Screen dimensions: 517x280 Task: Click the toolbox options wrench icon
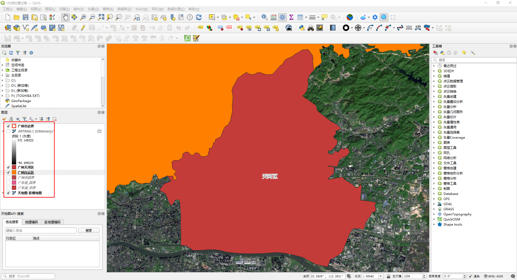pos(473,53)
